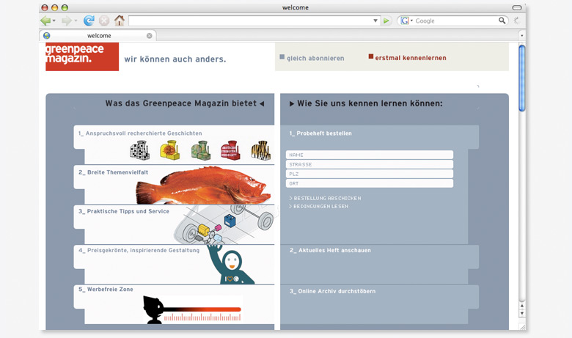Open '2_ Breite Themenvielfalt' section
The height and width of the screenshot is (338, 572).
[x=114, y=172]
